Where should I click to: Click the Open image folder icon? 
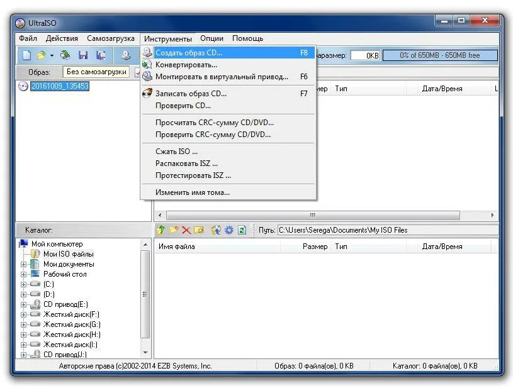[x=41, y=55]
